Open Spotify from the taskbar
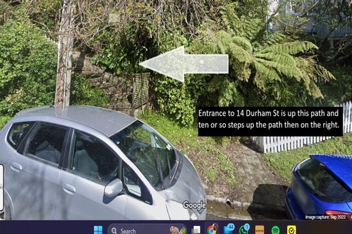This screenshot has width=352, height=234. pos(275,230)
